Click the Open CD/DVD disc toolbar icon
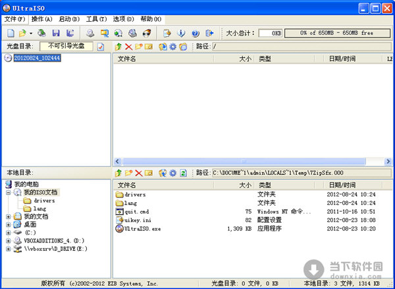 click(x=42, y=33)
